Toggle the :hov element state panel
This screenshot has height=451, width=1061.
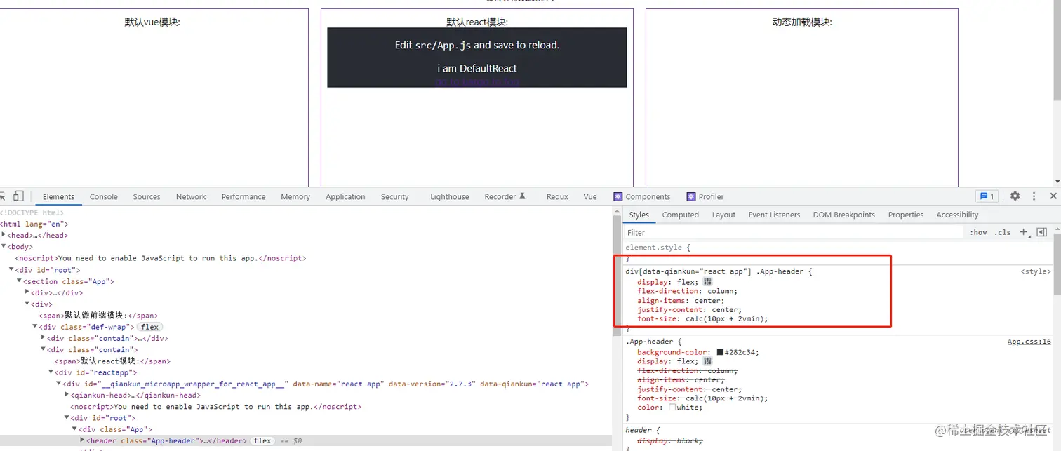978,232
